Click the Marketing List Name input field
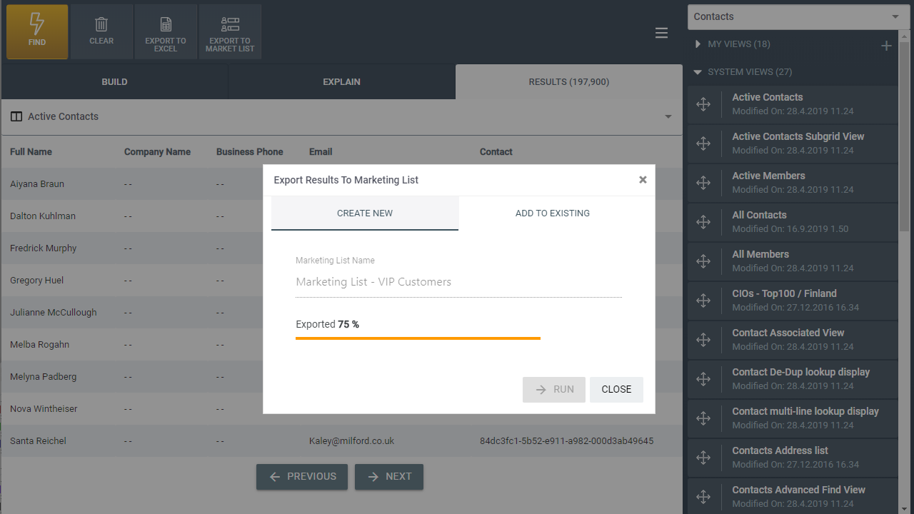 tap(458, 282)
